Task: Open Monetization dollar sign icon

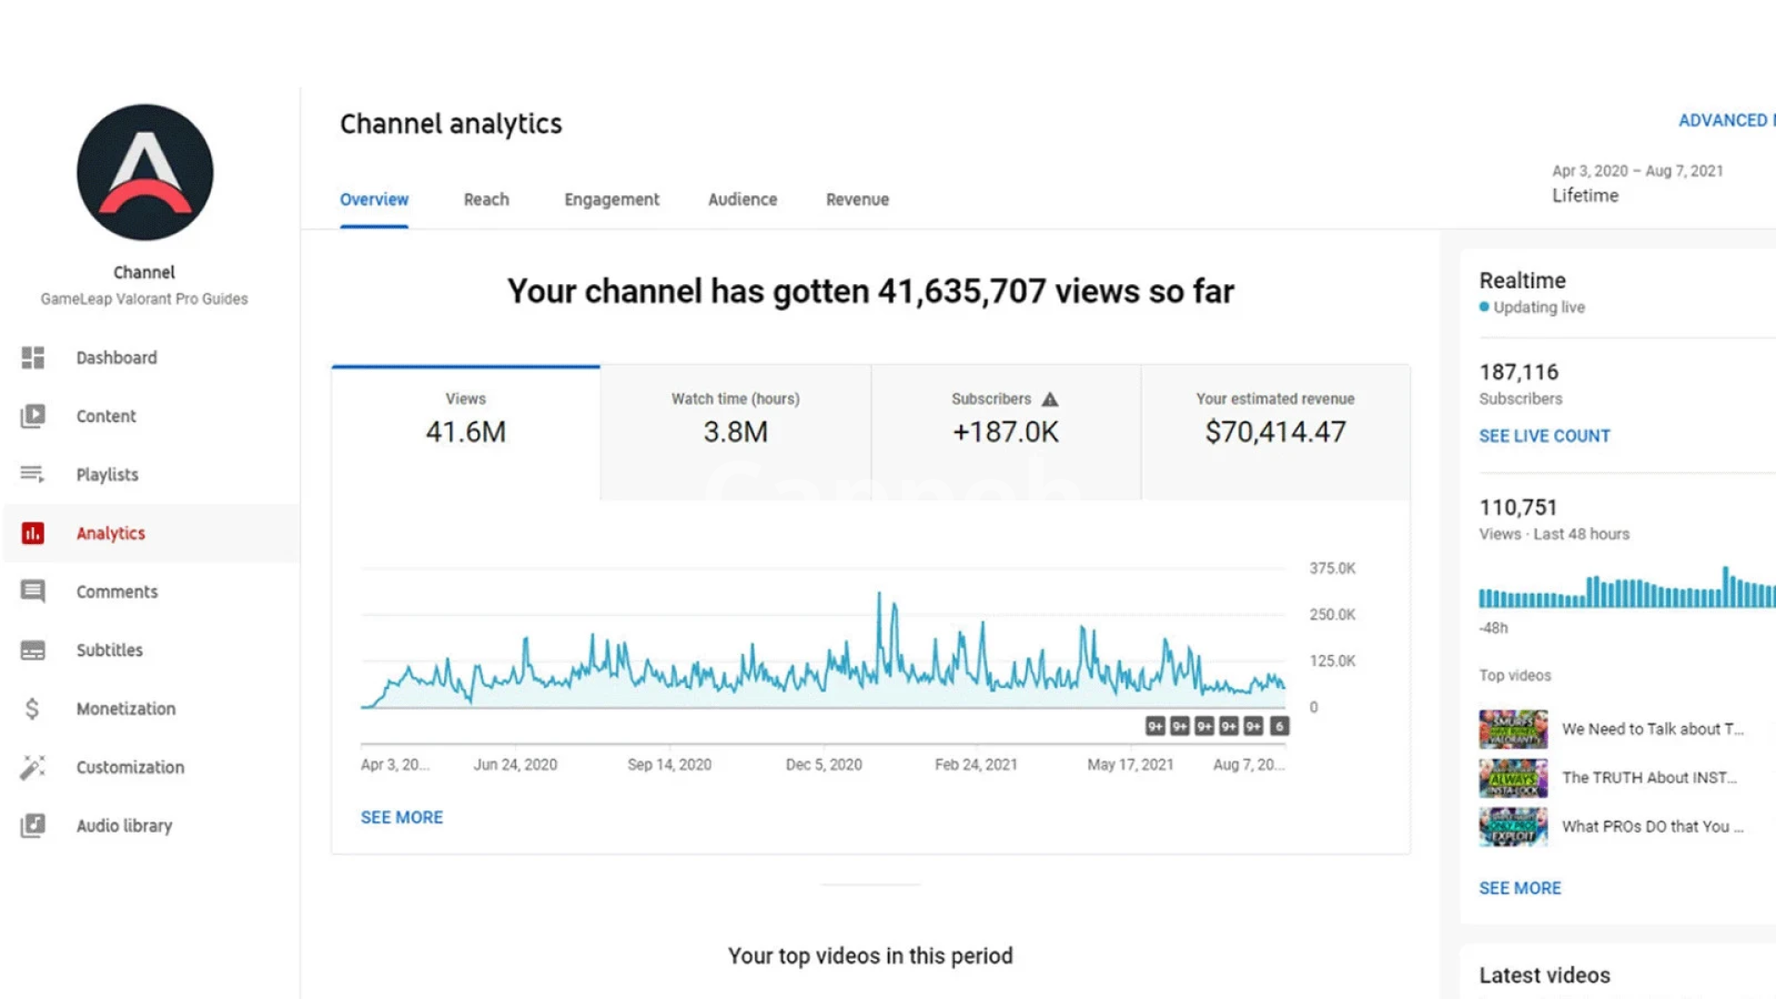Action: pos(33,709)
